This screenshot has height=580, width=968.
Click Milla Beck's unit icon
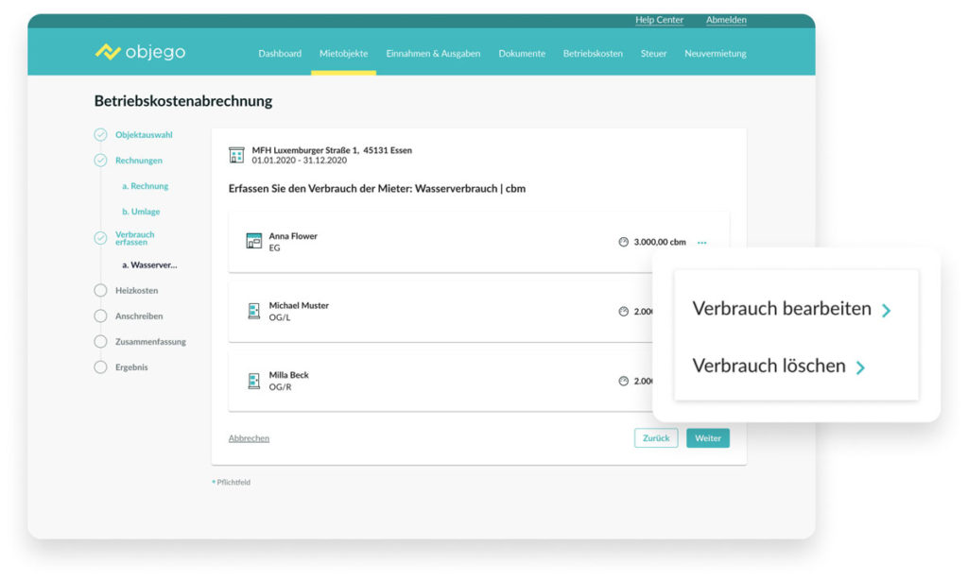[x=253, y=381]
